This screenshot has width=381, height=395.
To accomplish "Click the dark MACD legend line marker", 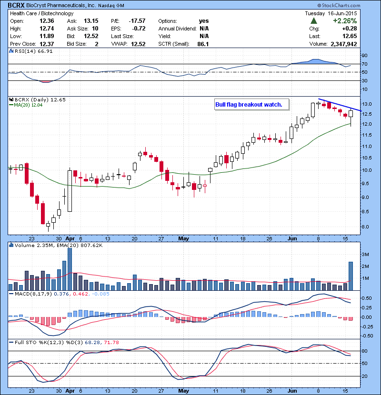I will (11, 294).
